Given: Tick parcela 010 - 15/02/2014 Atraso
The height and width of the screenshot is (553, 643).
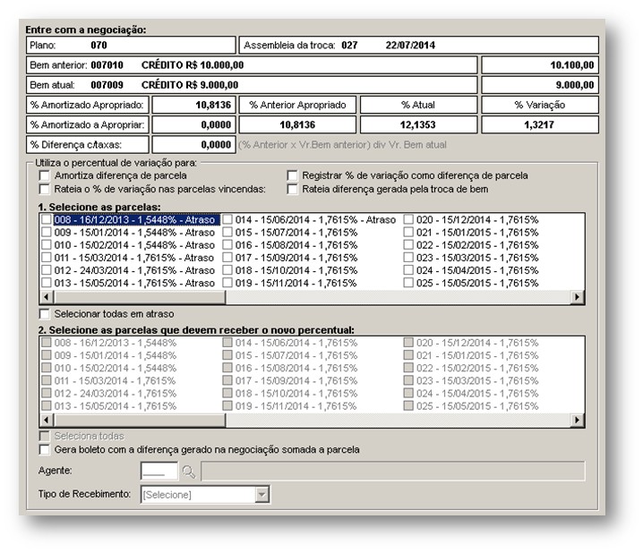Looking at the screenshot, I should point(47,245).
